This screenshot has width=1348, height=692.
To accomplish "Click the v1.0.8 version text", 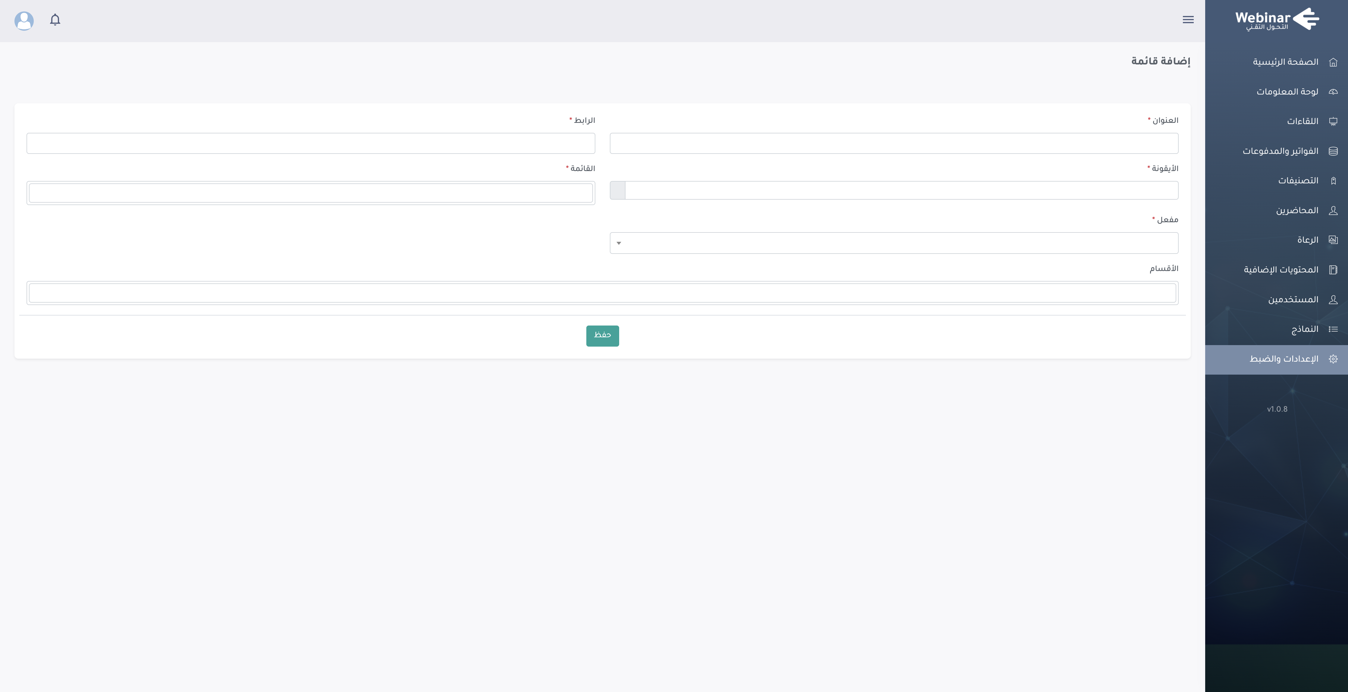I will click(x=1277, y=409).
